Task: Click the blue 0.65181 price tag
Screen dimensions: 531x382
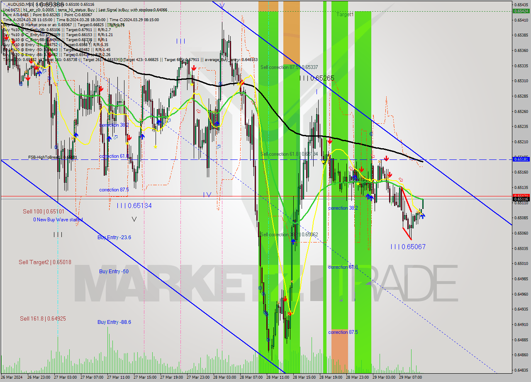Action: (521, 159)
